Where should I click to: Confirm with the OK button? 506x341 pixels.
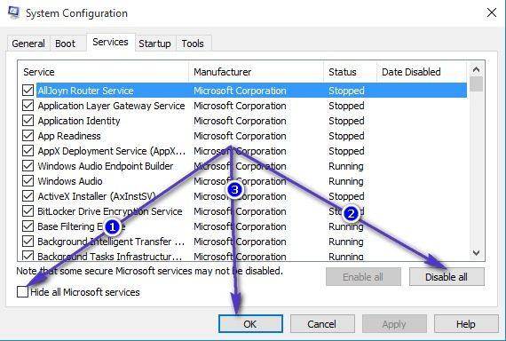[x=250, y=324]
